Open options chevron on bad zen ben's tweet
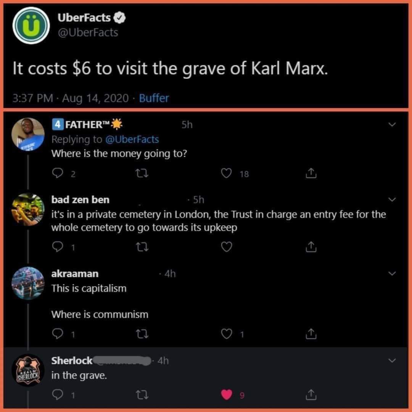Viewport: 412px width, 412px height. point(392,200)
